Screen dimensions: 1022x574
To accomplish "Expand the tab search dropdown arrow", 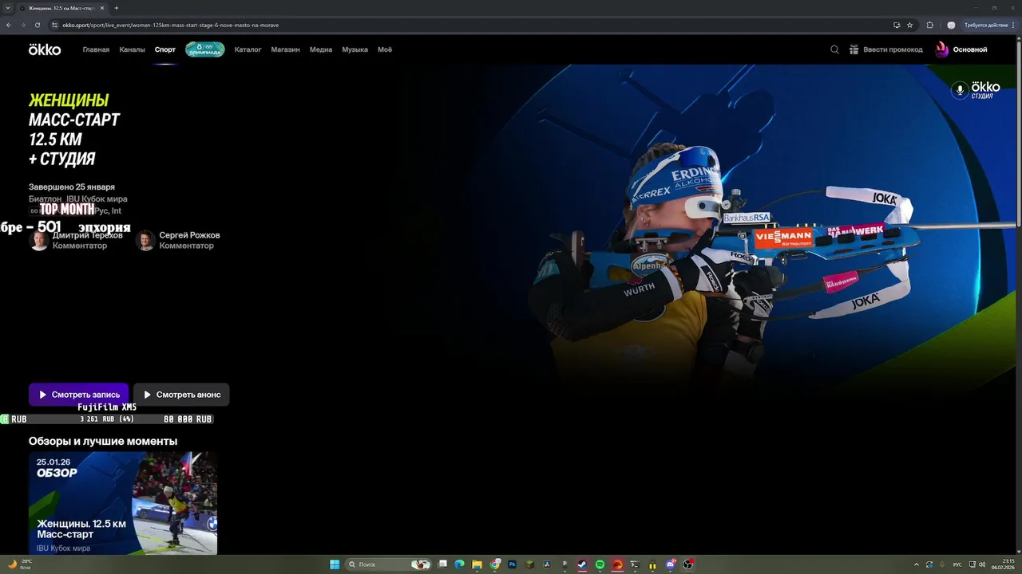I will tap(8, 8).
